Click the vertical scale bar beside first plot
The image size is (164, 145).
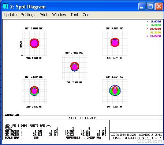click(x=22, y=43)
